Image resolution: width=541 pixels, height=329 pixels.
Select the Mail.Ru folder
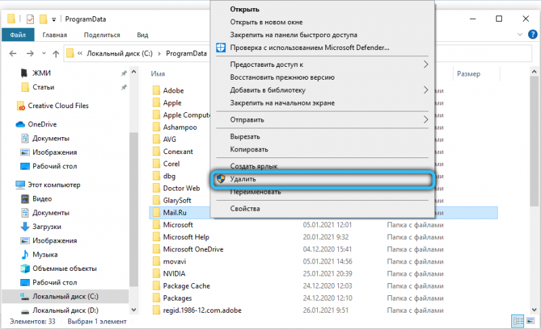(174, 213)
